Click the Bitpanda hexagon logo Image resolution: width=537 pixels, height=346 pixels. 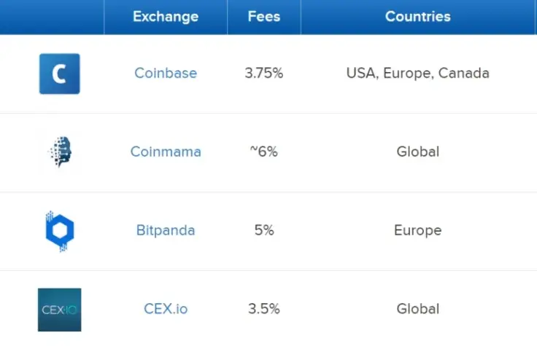coord(59,231)
